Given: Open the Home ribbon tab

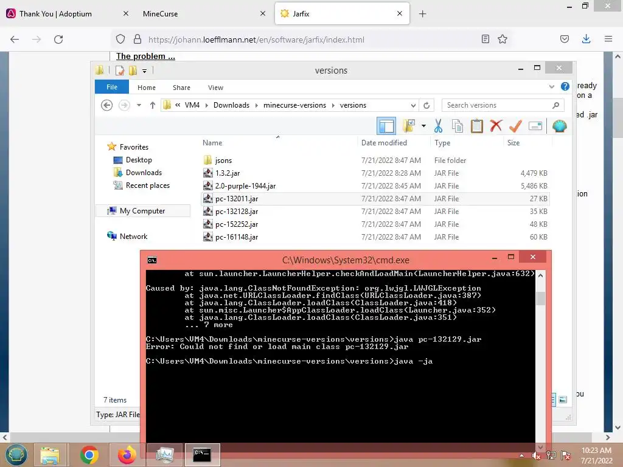Looking at the screenshot, I should point(147,88).
